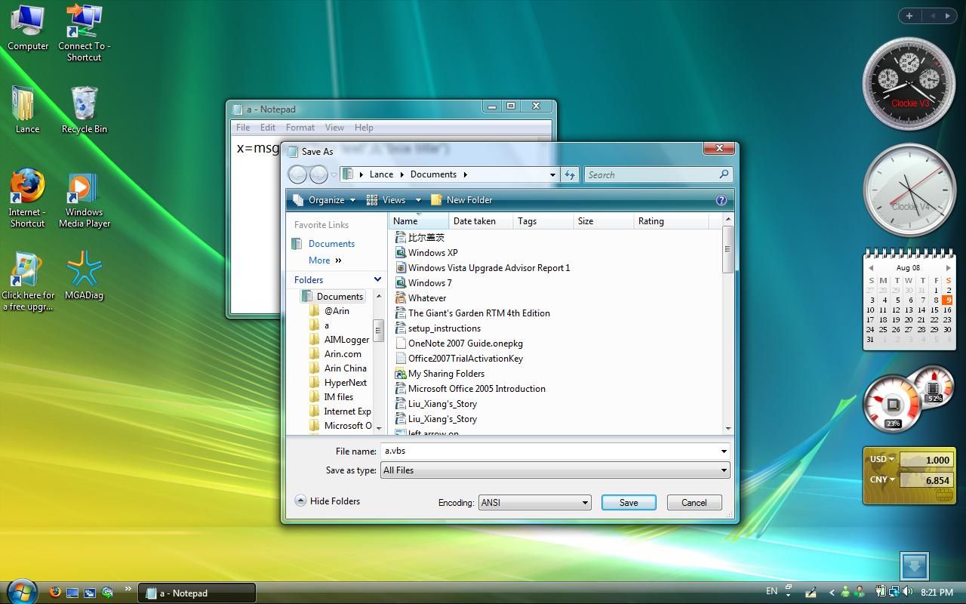
Task: Expand the File name dropdown arrow
Action: [x=722, y=451]
